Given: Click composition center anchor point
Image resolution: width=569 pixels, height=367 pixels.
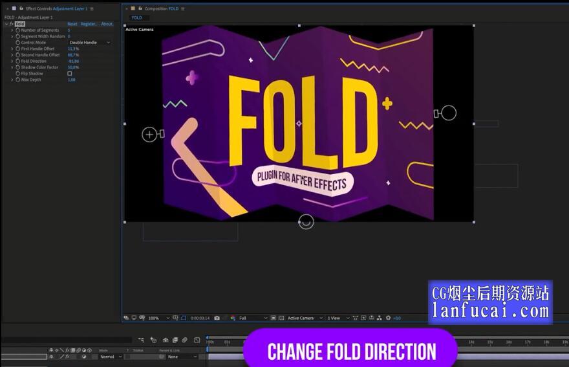Looking at the screenshot, I should point(299,124).
